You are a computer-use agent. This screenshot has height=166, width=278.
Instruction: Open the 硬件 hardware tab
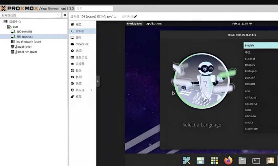(x=78, y=37)
